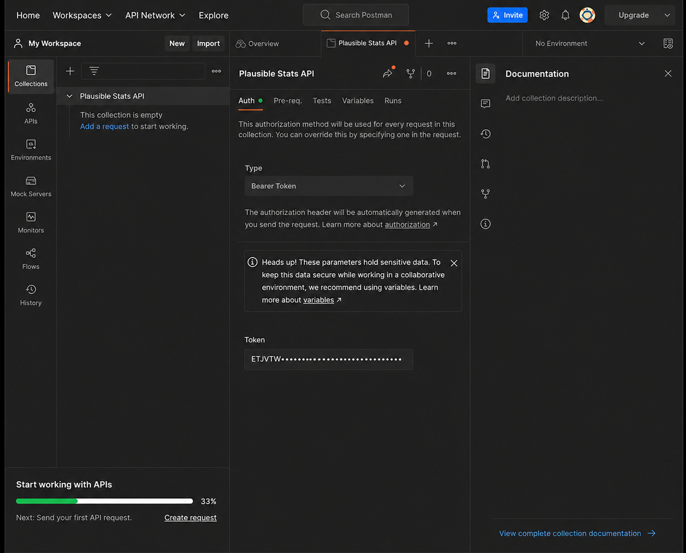
Task: Open the Collections sidebar section
Action: 31,76
